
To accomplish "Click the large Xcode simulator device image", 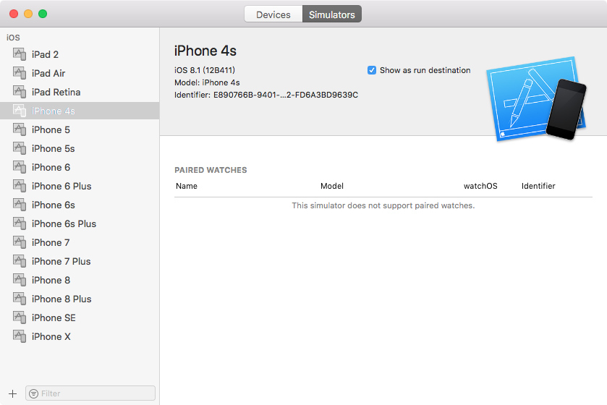I will tap(537, 99).
